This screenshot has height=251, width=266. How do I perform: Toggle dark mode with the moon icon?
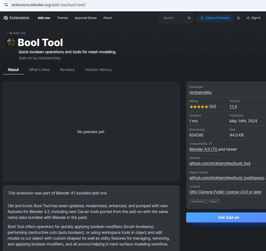pyautogui.click(x=238, y=18)
